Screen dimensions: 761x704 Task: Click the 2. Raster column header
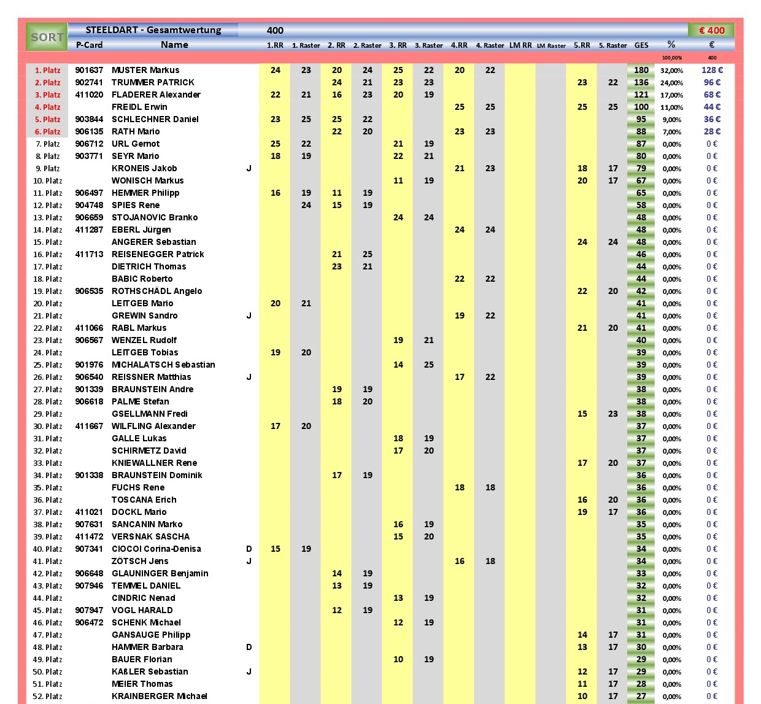[367, 45]
